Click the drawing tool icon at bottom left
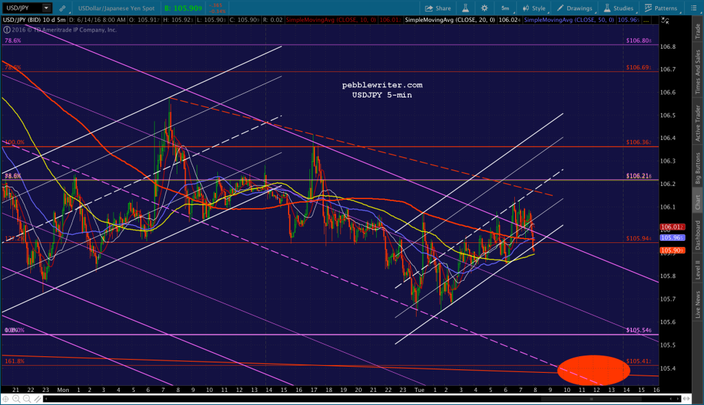 [x=38, y=399]
